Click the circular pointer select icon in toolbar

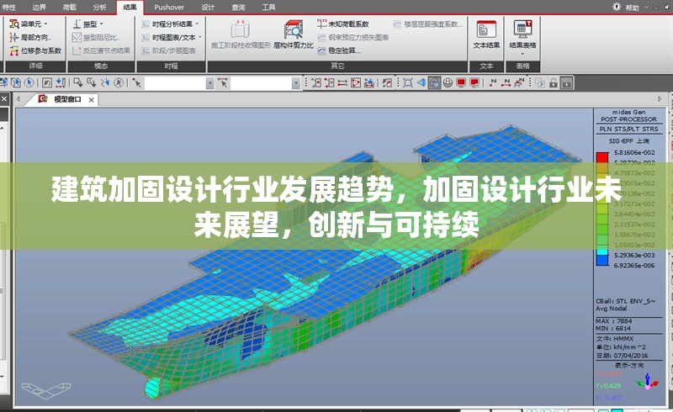pyautogui.click(x=29, y=83)
